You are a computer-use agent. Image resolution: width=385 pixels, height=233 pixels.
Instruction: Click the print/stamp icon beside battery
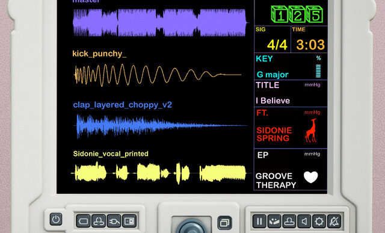[x=99, y=221]
